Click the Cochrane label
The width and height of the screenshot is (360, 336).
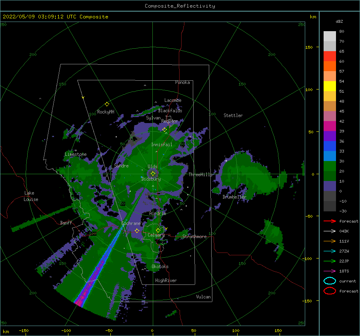coord(131,223)
